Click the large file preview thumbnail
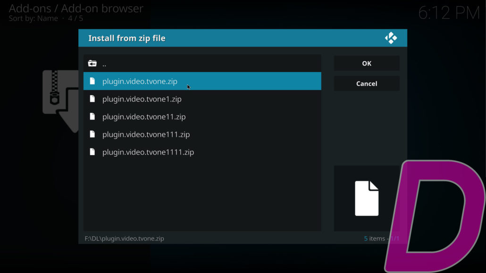 (367, 199)
